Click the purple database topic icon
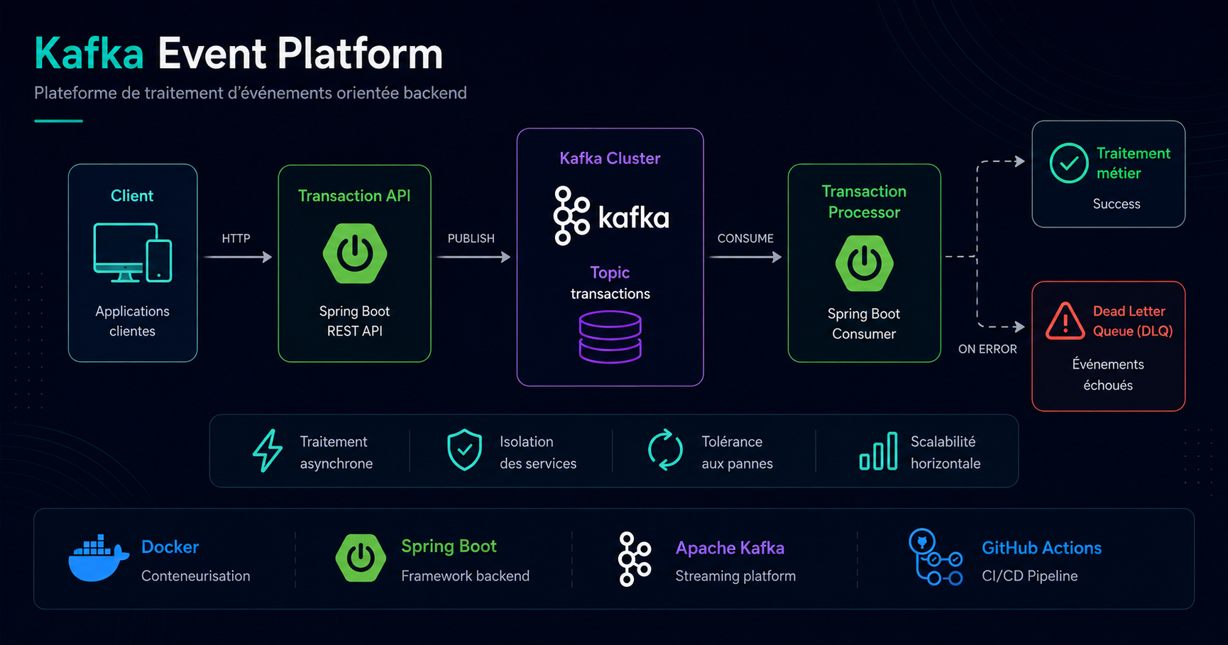 (610, 337)
